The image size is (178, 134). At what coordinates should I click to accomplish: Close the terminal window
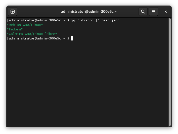pos(165,12)
